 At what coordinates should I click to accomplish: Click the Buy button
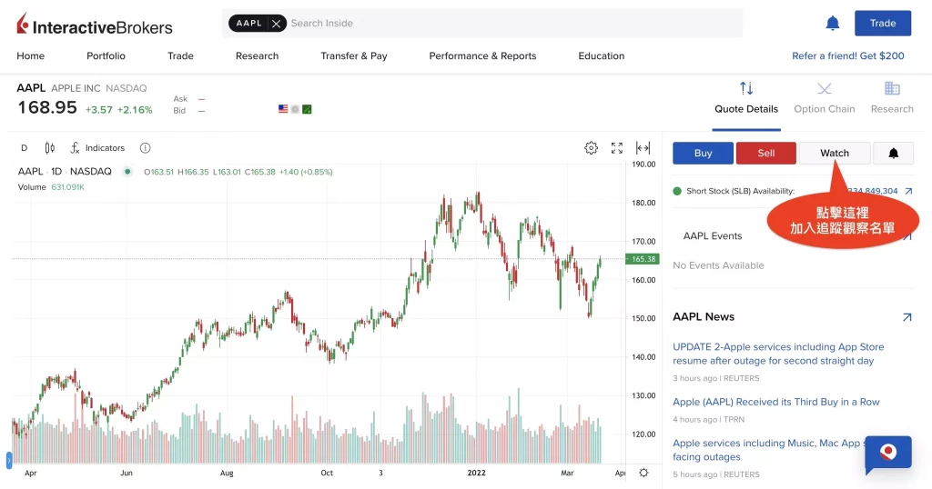[x=704, y=153]
